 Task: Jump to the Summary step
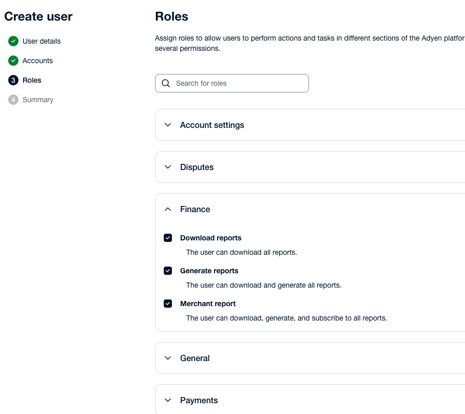[38, 100]
